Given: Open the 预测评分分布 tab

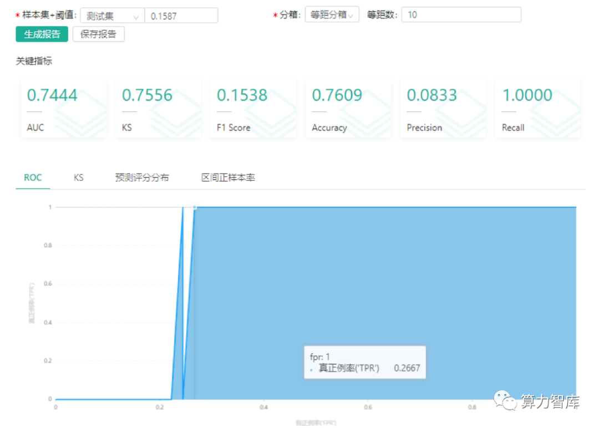Looking at the screenshot, I should 142,177.
